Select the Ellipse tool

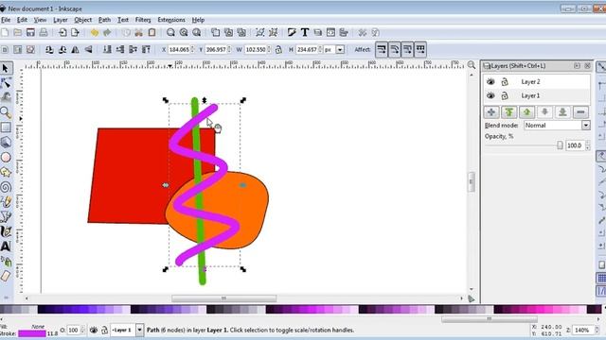pos(6,158)
